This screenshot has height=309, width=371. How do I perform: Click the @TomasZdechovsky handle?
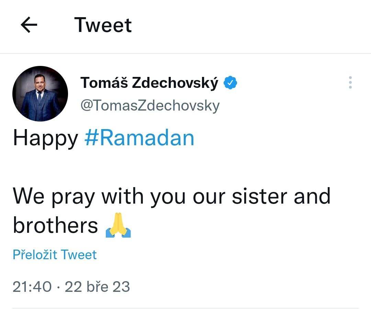[x=150, y=105]
